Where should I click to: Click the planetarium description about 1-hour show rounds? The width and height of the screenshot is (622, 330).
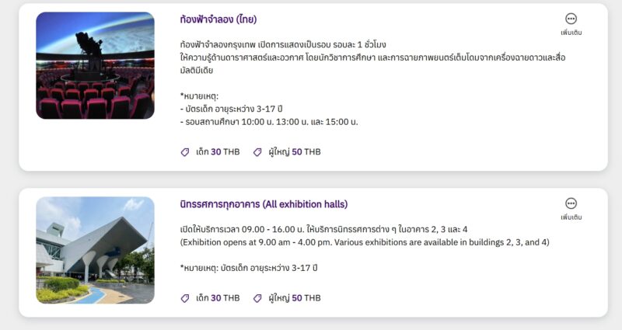(283, 44)
